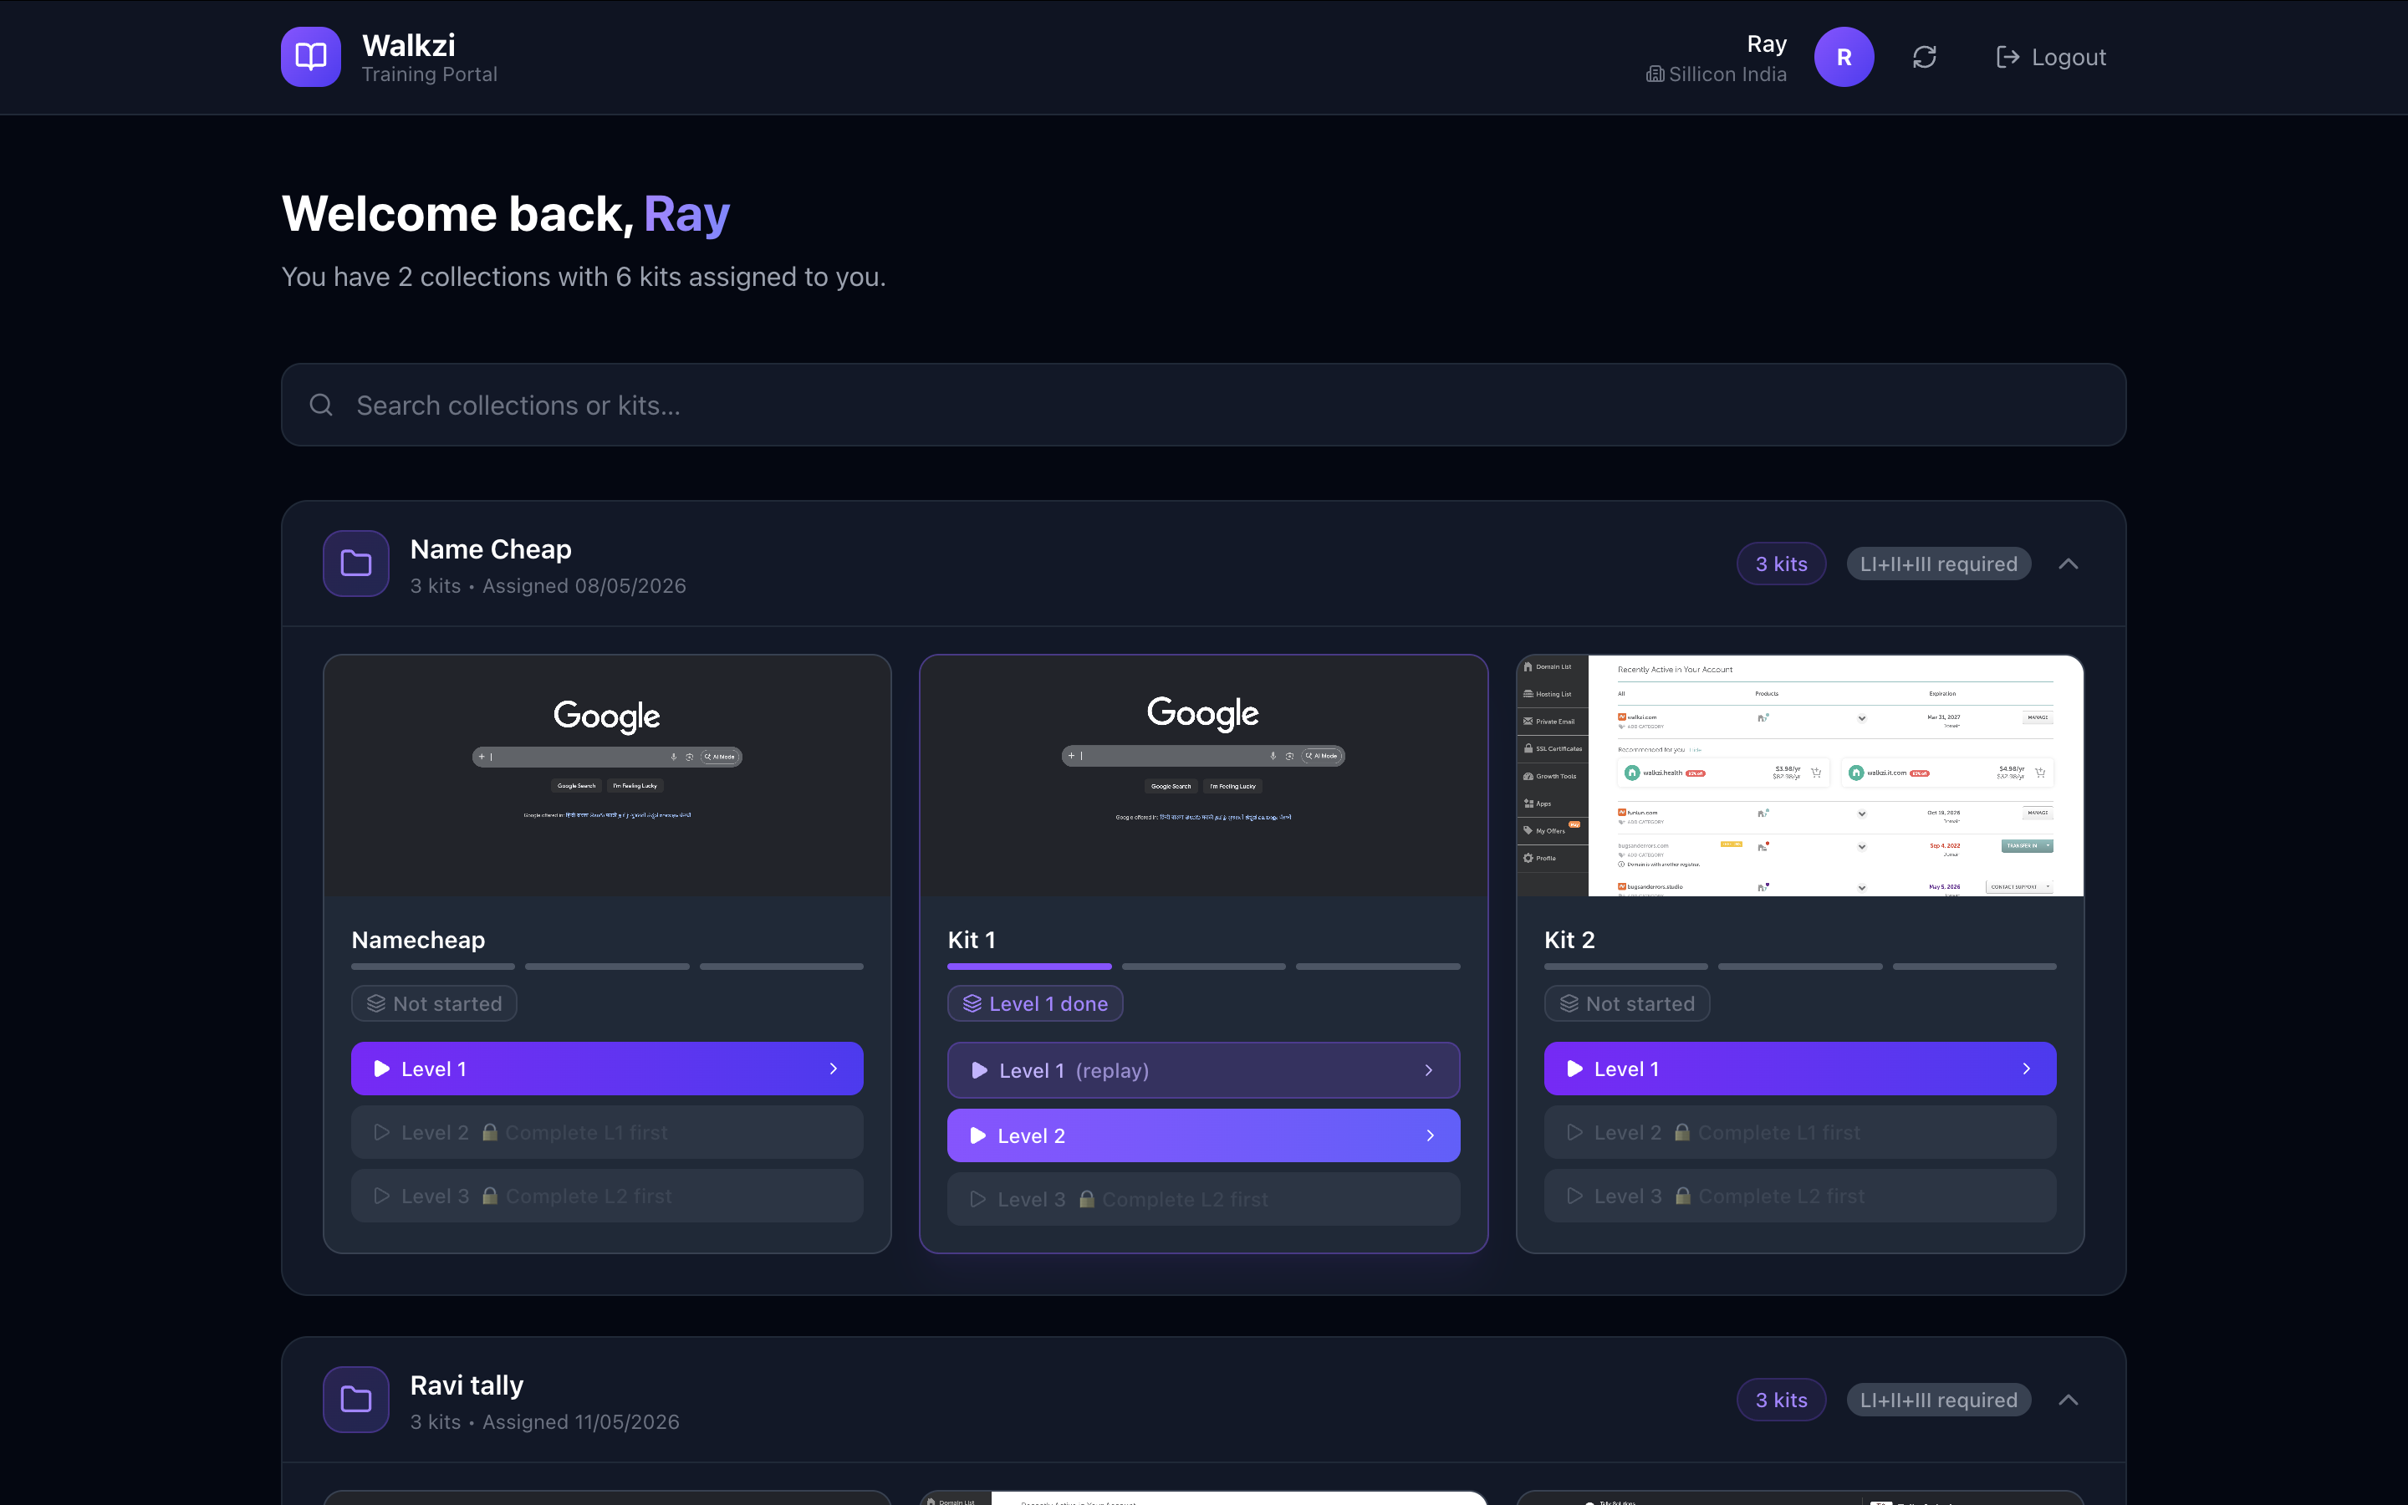Click the Ravi tally folder icon
The image size is (2408, 1505).
[355, 1400]
